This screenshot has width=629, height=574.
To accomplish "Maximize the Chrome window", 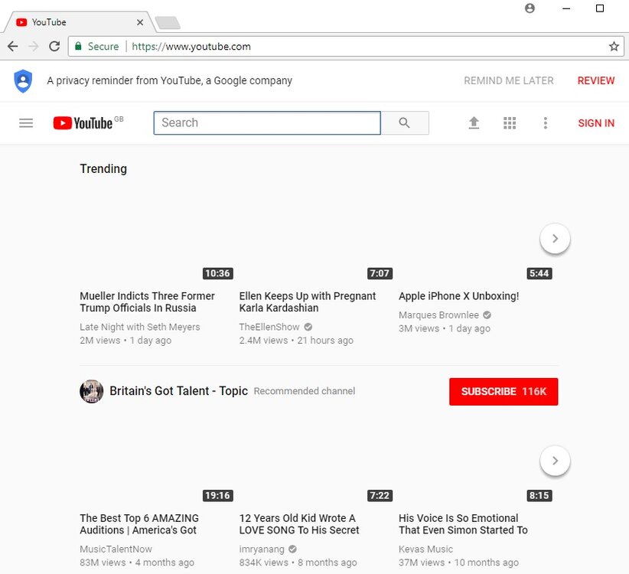I will click(x=600, y=8).
